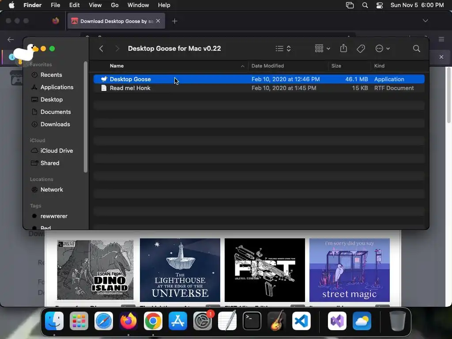Screen dimensions: 452x339
Task: Open Spotlight search in menu bar
Action: click(365, 5)
